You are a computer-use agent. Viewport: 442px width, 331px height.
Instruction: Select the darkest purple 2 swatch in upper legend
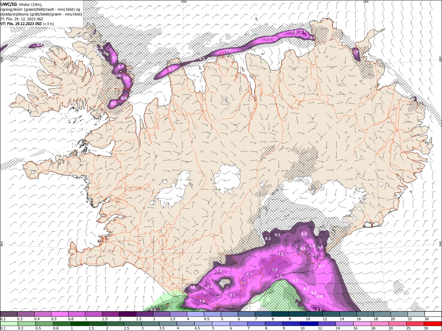pyautogui.click(x=127, y=314)
